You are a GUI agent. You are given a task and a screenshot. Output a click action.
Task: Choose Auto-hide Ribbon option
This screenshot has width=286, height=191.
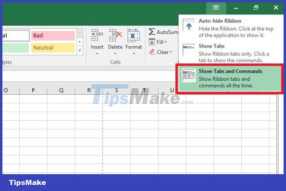click(231, 27)
